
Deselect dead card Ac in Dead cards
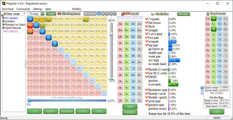[214, 19]
